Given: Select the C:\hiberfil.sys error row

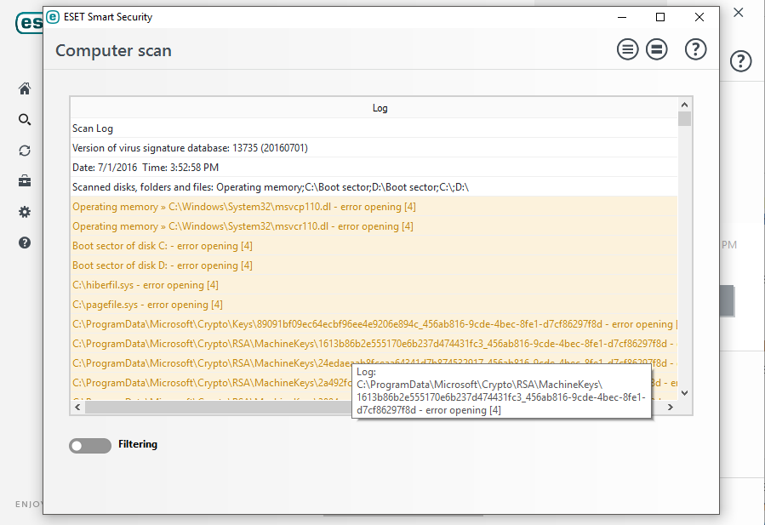Looking at the screenshot, I should [x=374, y=284].
